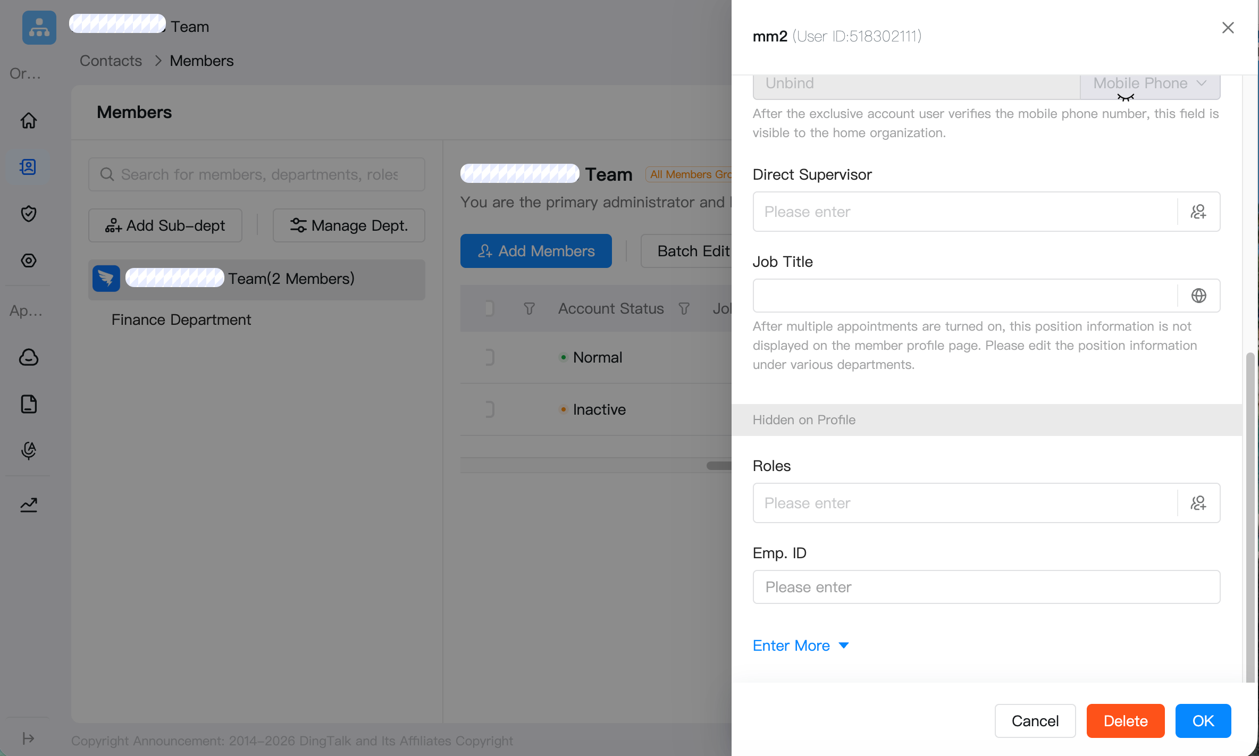Select the Contacts icon in sidebar
Viewport: 1259px width, 756px height.
coord(29,167)
